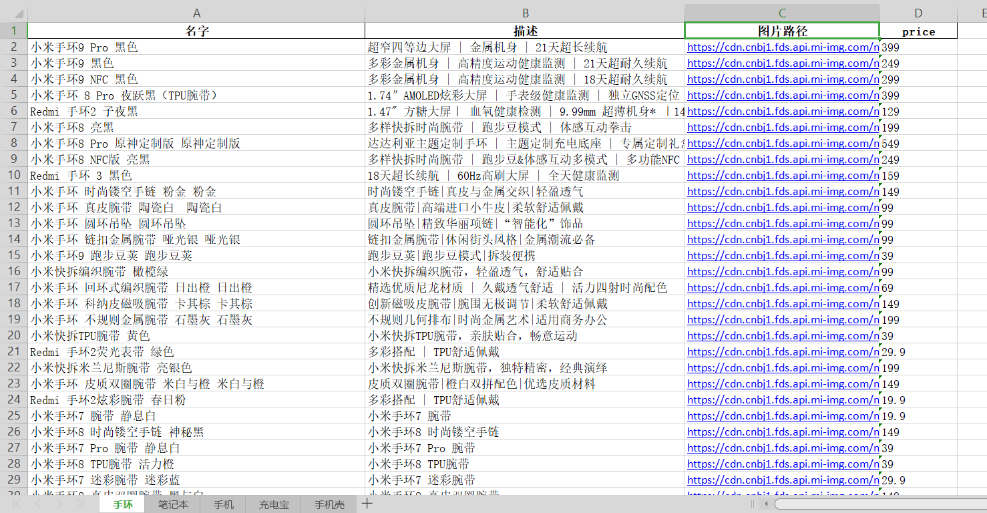Select row 1 header
Screen dimensions: 987x513
(x=13, y=31)
